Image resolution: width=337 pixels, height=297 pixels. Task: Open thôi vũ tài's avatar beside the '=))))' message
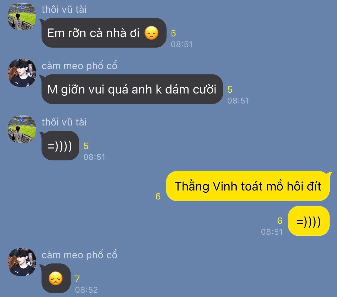[x=22, y=129]
